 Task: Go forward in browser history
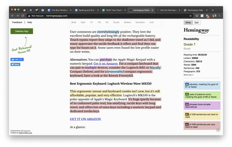[x=18, y=16]
